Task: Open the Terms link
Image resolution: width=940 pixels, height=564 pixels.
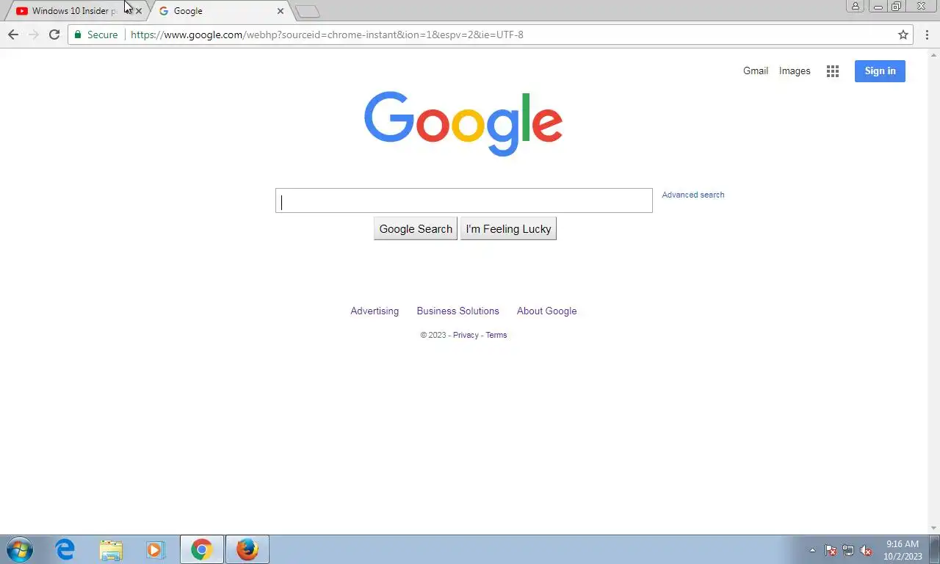Action: (x=496, y=335)
